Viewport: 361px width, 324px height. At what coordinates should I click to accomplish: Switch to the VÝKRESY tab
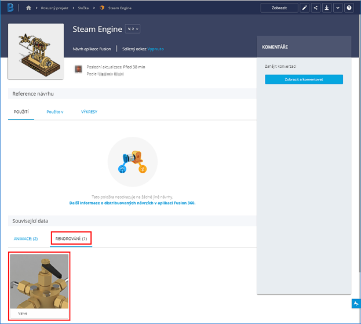(x=89, y=112)
